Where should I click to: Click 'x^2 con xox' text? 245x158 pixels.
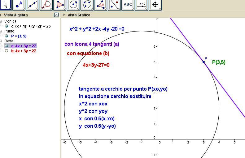coord(93,104)
